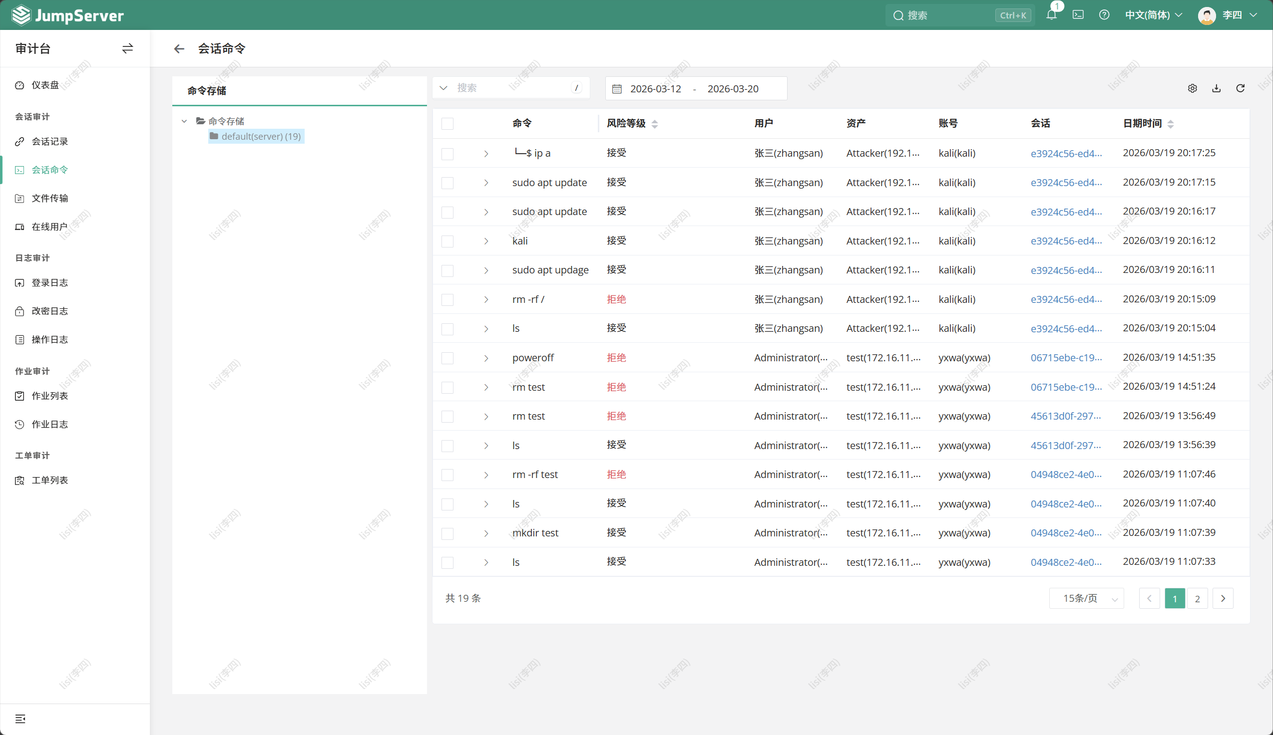Screen dimensions: 1273x735
Task: Check the box for the rm -rf / row
Action: click(447, 300)
